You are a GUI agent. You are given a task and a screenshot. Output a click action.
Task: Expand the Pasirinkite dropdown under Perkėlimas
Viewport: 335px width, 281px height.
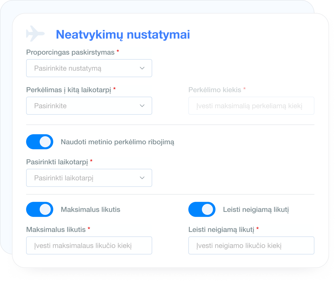point(89,106)
